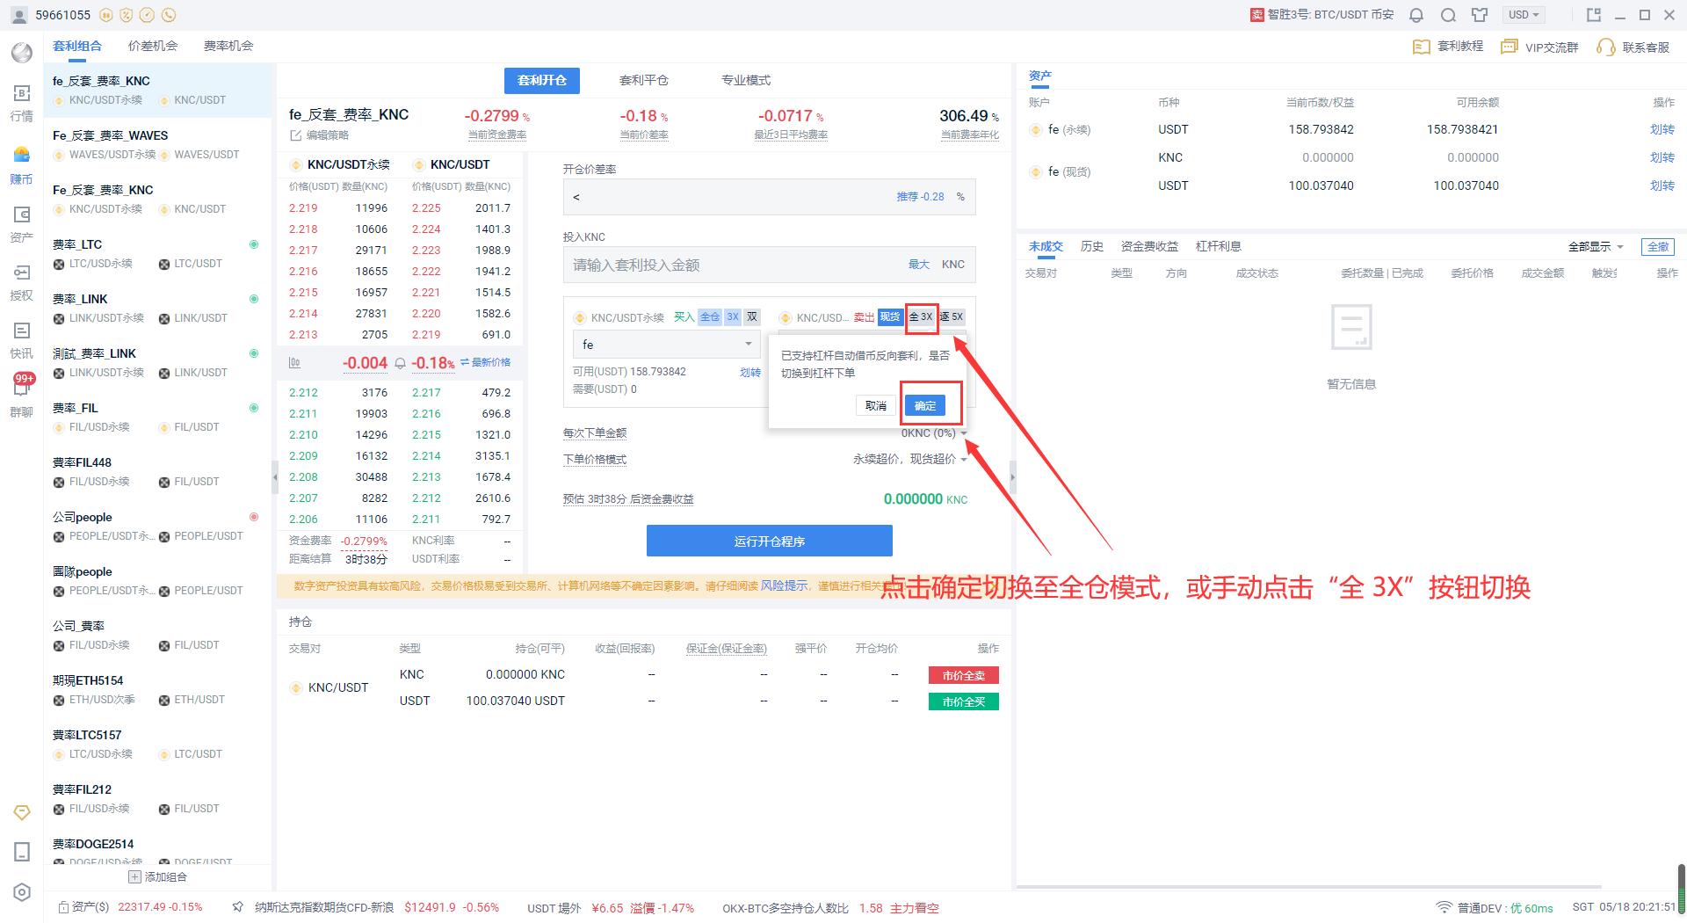
Task: Click the chart icon next to -0.004
Action: (x=295, y=363)
